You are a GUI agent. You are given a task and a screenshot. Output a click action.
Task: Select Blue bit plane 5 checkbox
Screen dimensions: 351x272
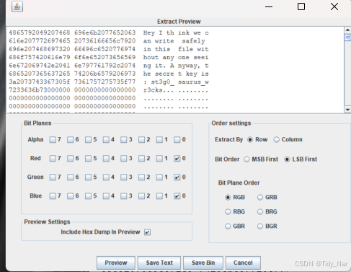[x=88, y=196]
